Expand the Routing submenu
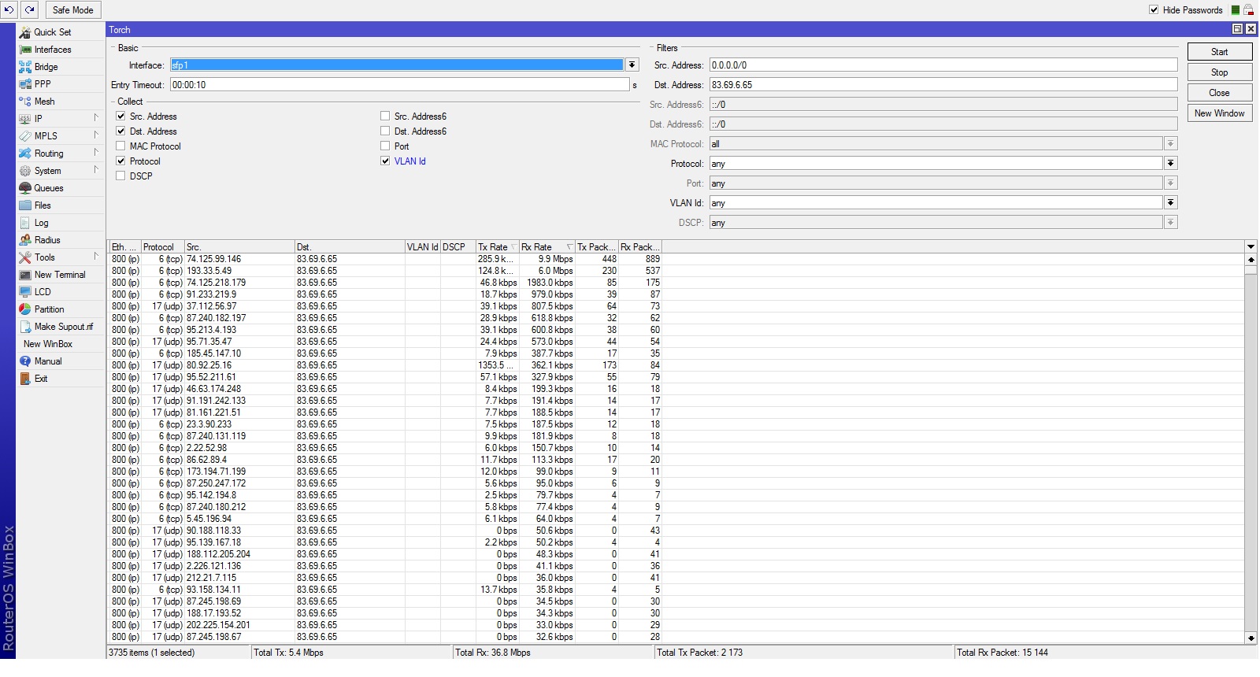 pyautogui.click(x=49, y=154)
